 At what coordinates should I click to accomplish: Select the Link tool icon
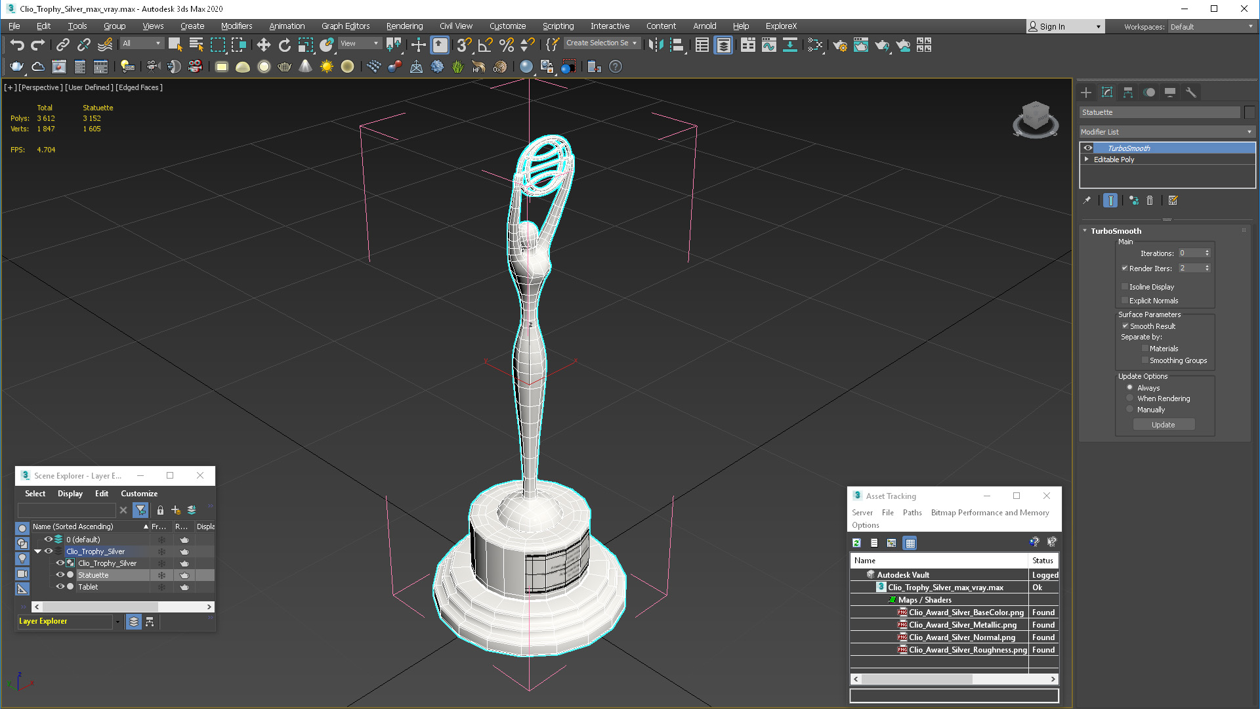point(62,45)
